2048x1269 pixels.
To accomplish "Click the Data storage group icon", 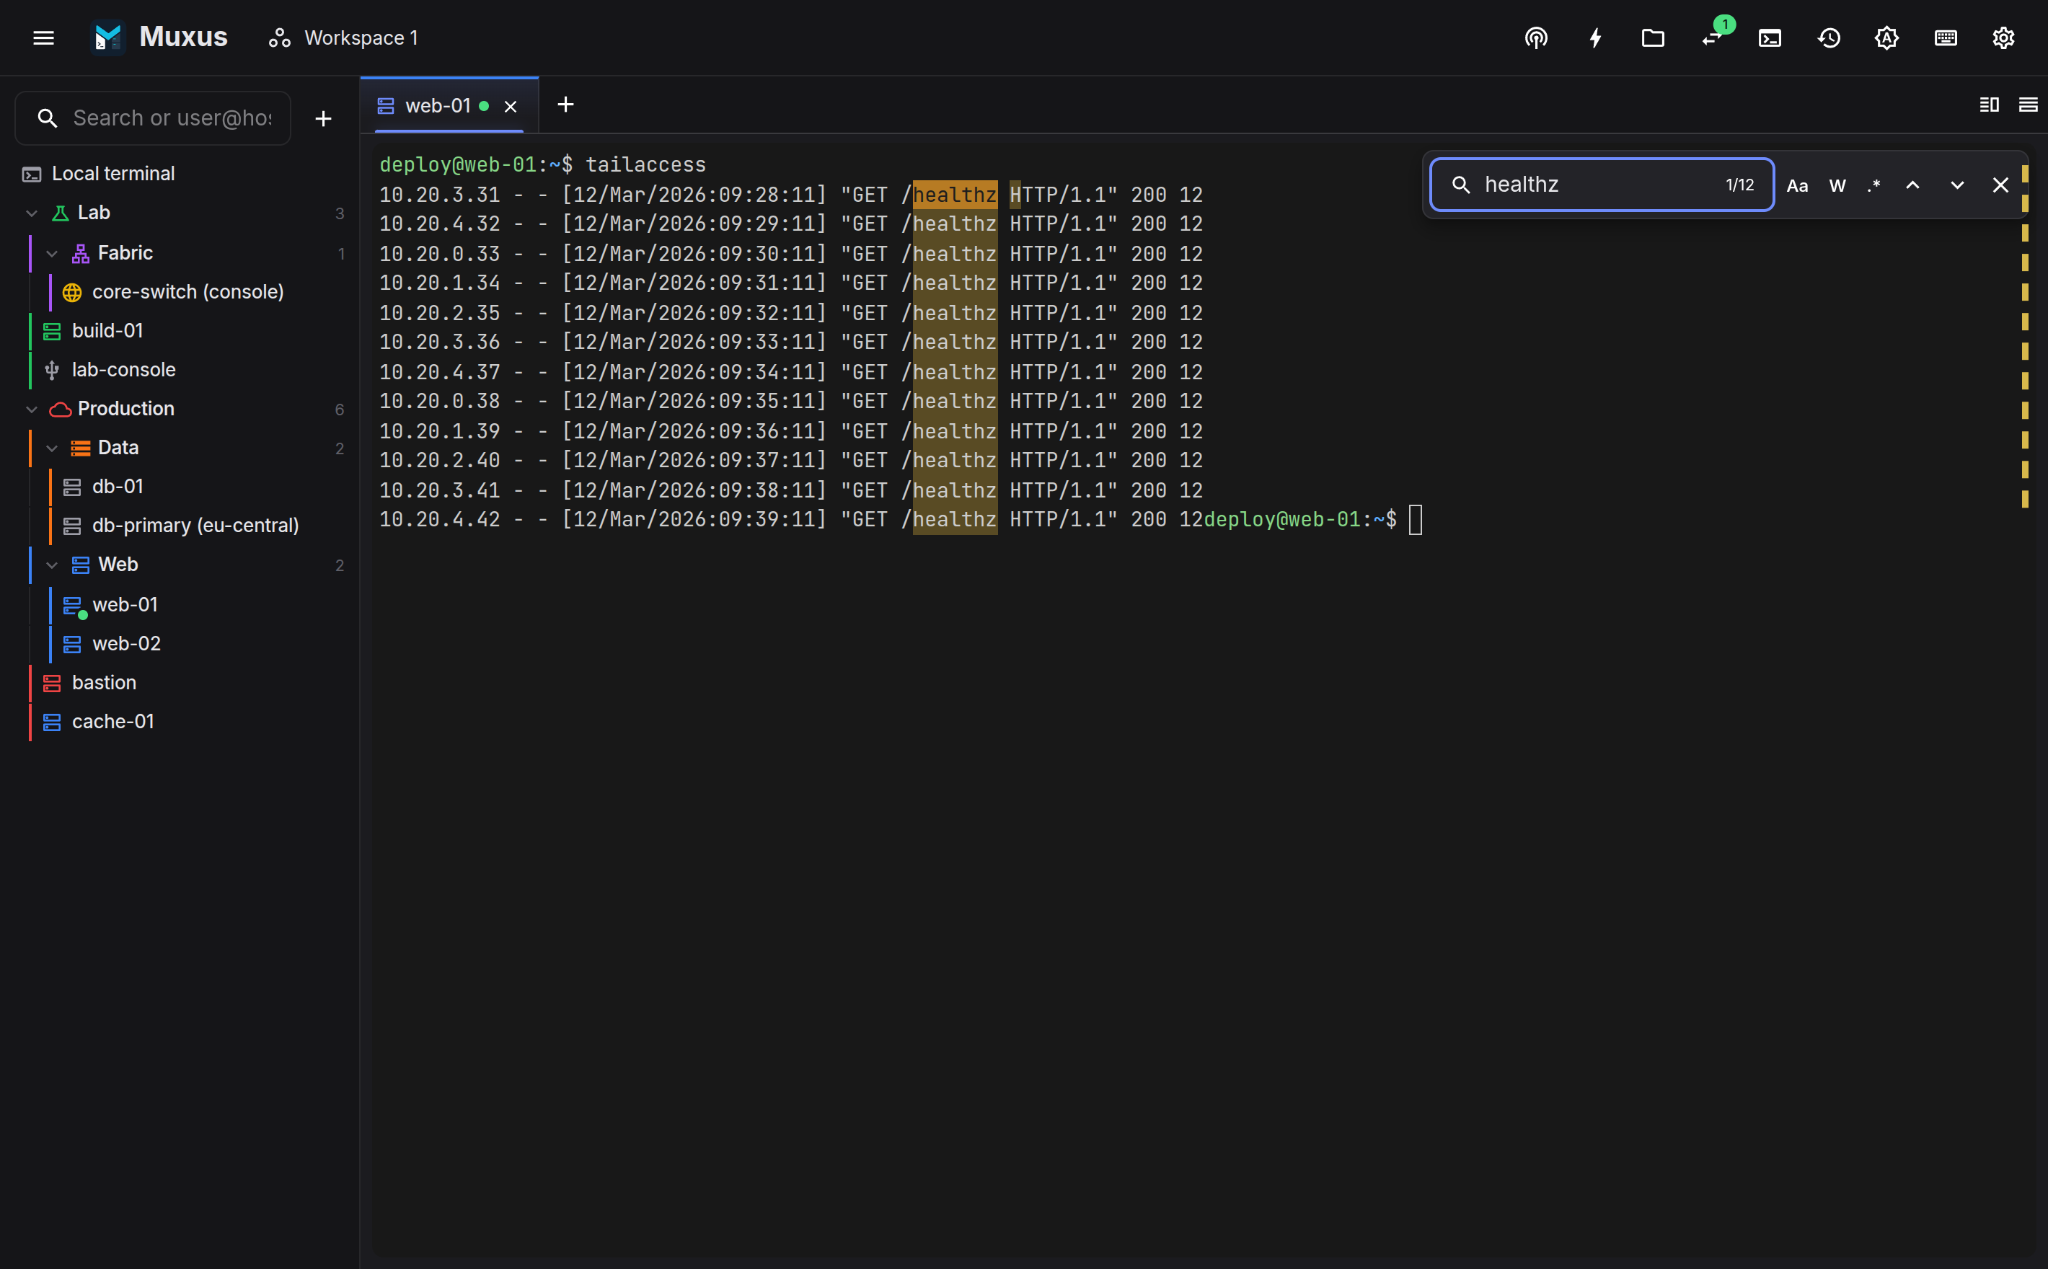I will [x=81, y=448].
